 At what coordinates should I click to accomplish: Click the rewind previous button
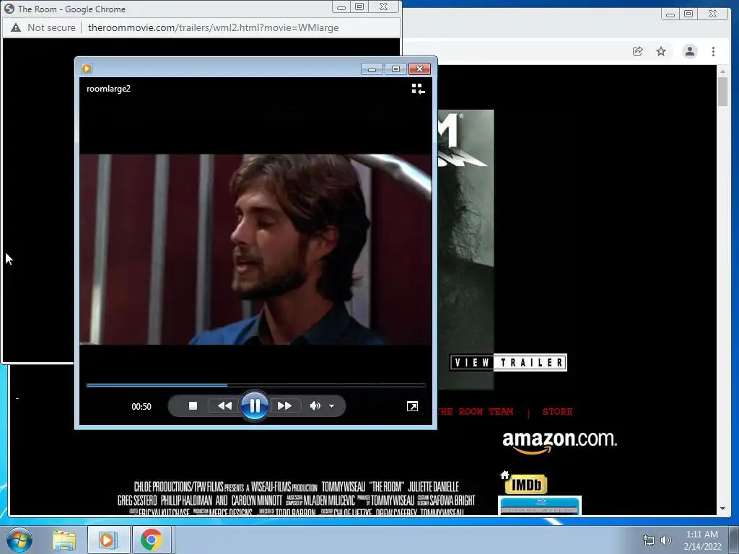[x=224, y=405]
